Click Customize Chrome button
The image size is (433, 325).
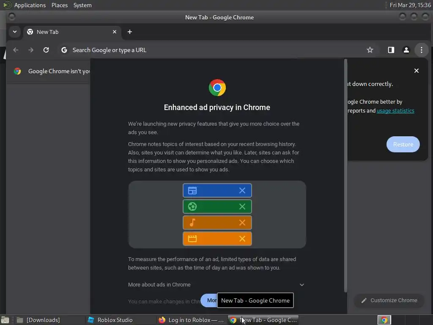389,300
